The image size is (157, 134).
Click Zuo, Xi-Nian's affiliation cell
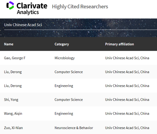[127, 128]
